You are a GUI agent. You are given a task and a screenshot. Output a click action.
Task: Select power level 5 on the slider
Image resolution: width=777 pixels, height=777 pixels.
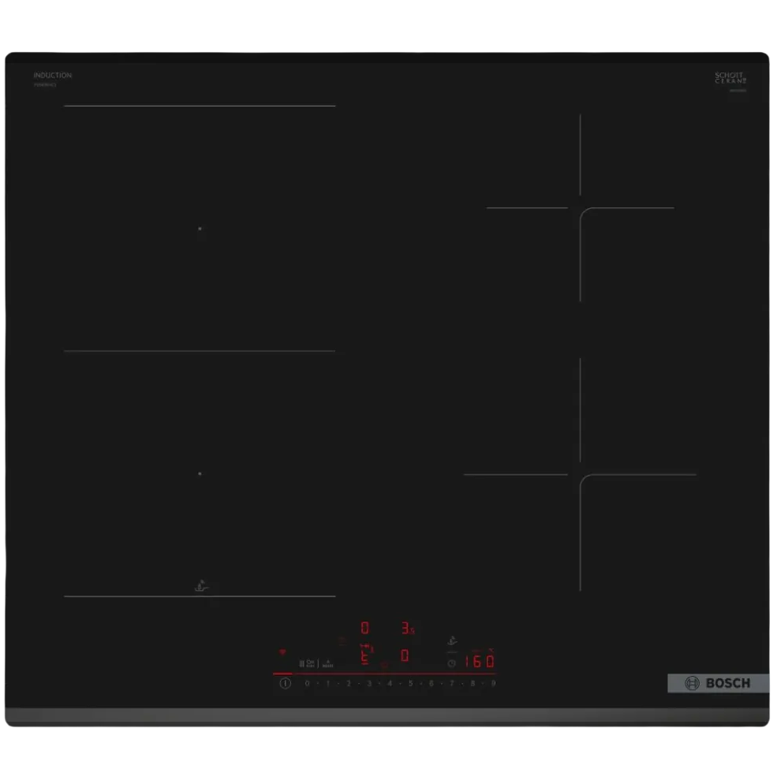(410, 683)
